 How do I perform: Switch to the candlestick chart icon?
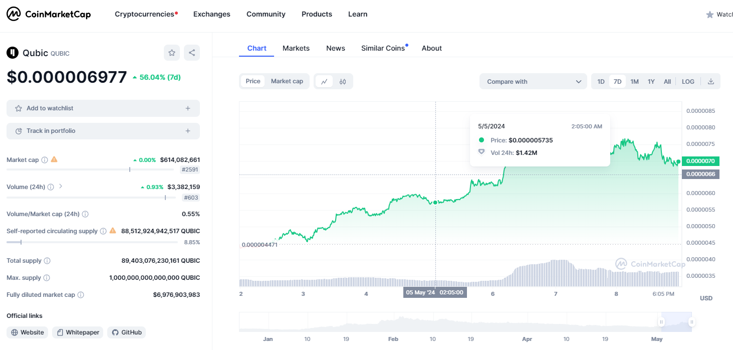click(343, 81)
